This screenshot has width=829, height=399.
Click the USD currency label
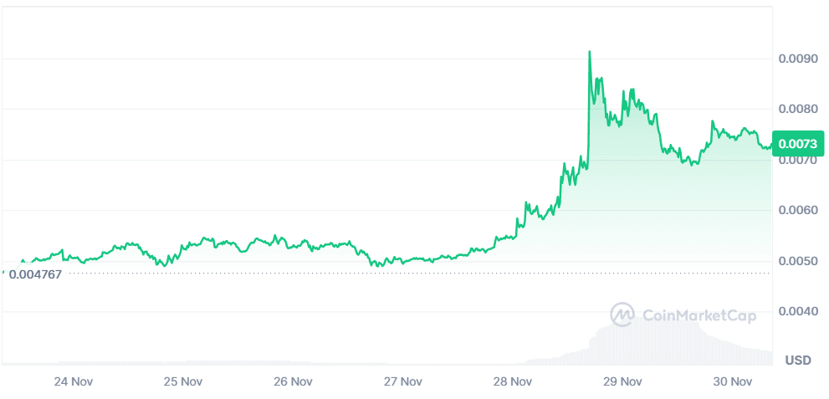coord(798,360)
